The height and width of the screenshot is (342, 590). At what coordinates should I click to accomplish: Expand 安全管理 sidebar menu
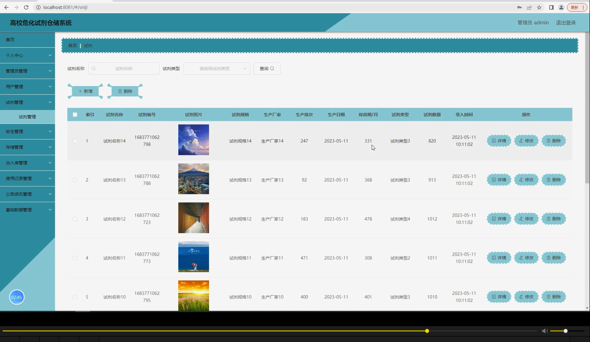[27, 132]
